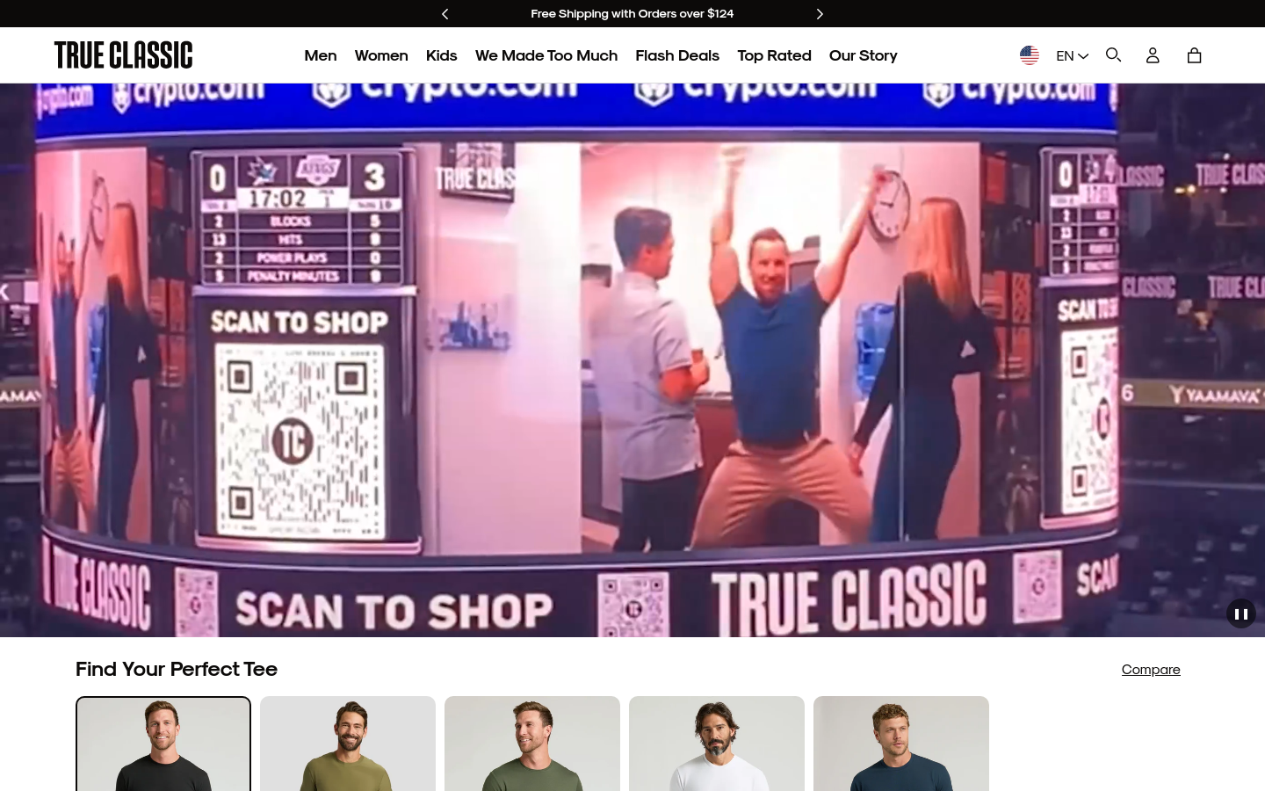Open Our Story menu item
Screen dimensions: 1265x791
click(863, 55)
